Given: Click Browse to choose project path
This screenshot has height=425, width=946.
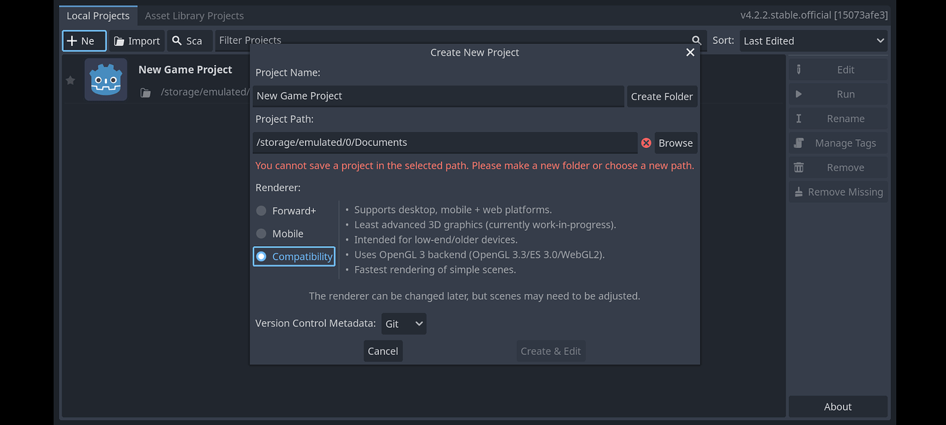Looking at the screenshot, I should (x=675, y=143).
